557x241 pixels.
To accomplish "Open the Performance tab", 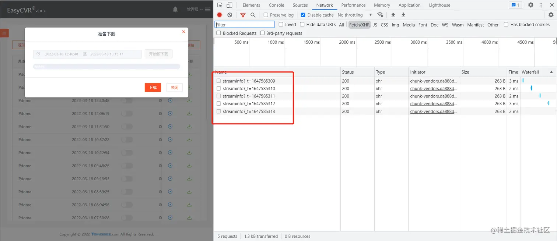I will click(x=353, y=5).
